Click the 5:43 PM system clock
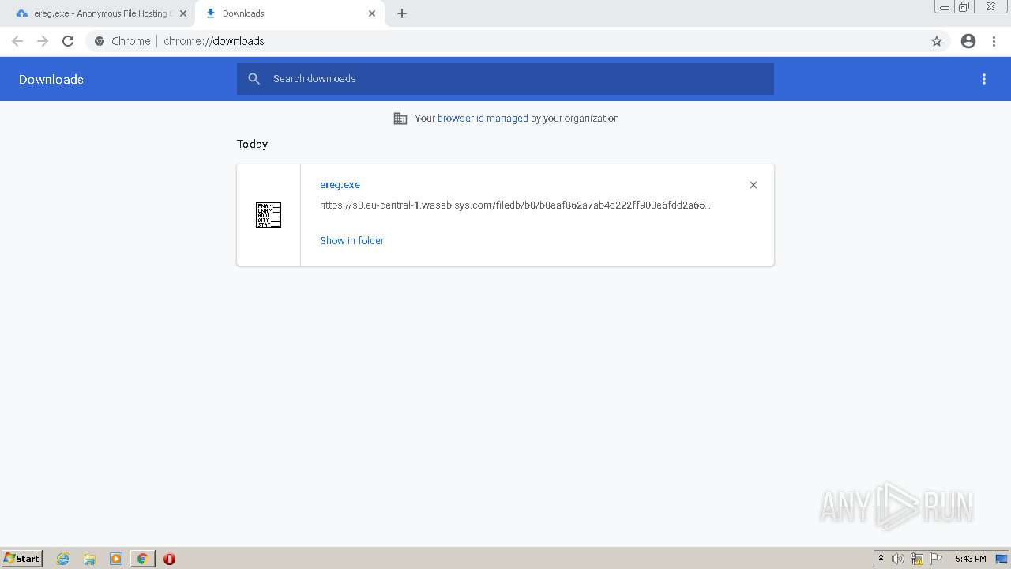Image resolution: width=1011 pixels, height=569 pixels. tap(970, 559)
